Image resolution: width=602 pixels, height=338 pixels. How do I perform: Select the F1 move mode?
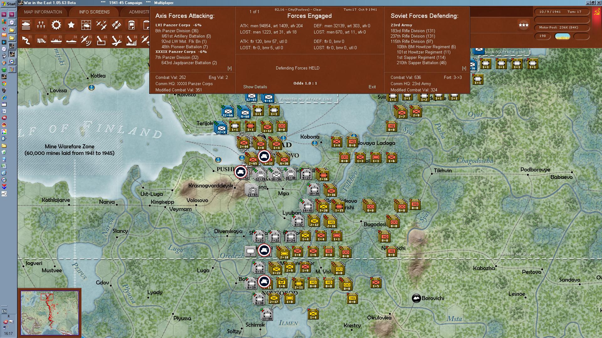pyautogui.click(x=26, y=40)
